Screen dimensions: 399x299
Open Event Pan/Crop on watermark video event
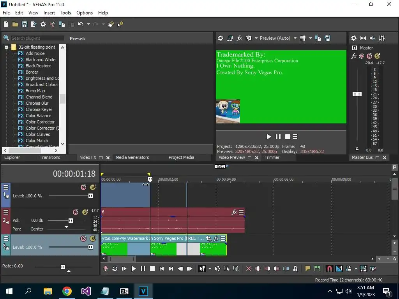click(209, 239)
